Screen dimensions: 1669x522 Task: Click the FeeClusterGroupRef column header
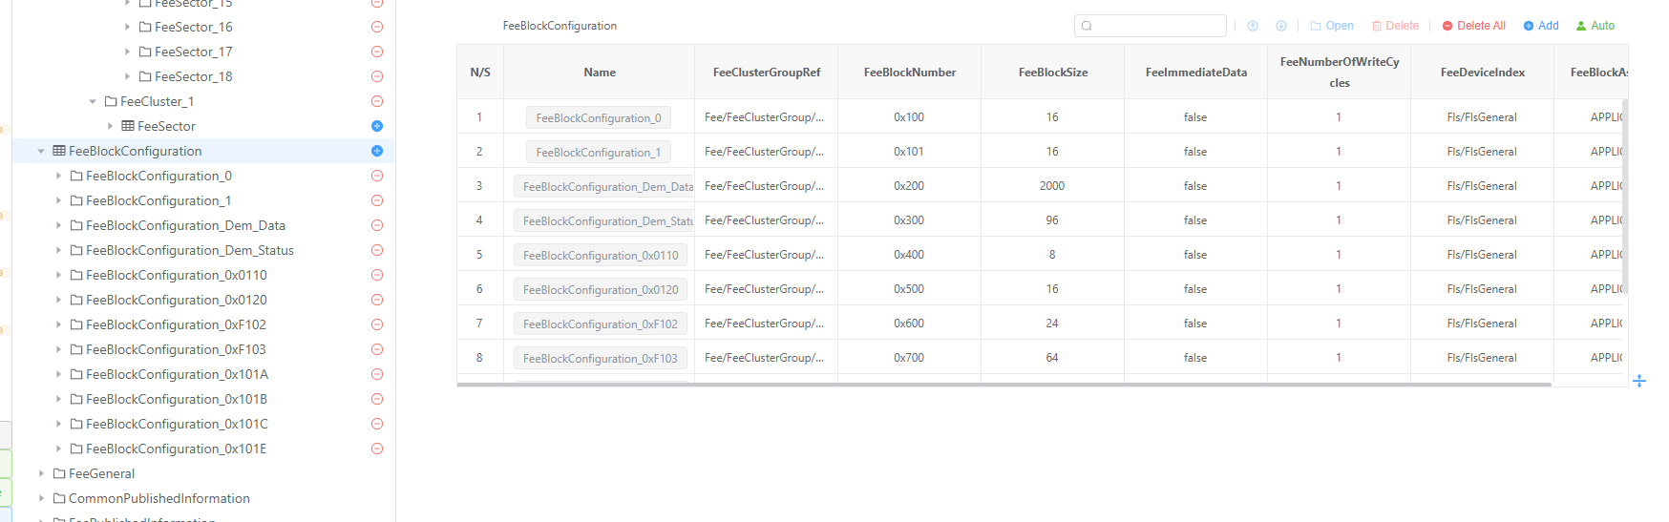coord(767,73)
